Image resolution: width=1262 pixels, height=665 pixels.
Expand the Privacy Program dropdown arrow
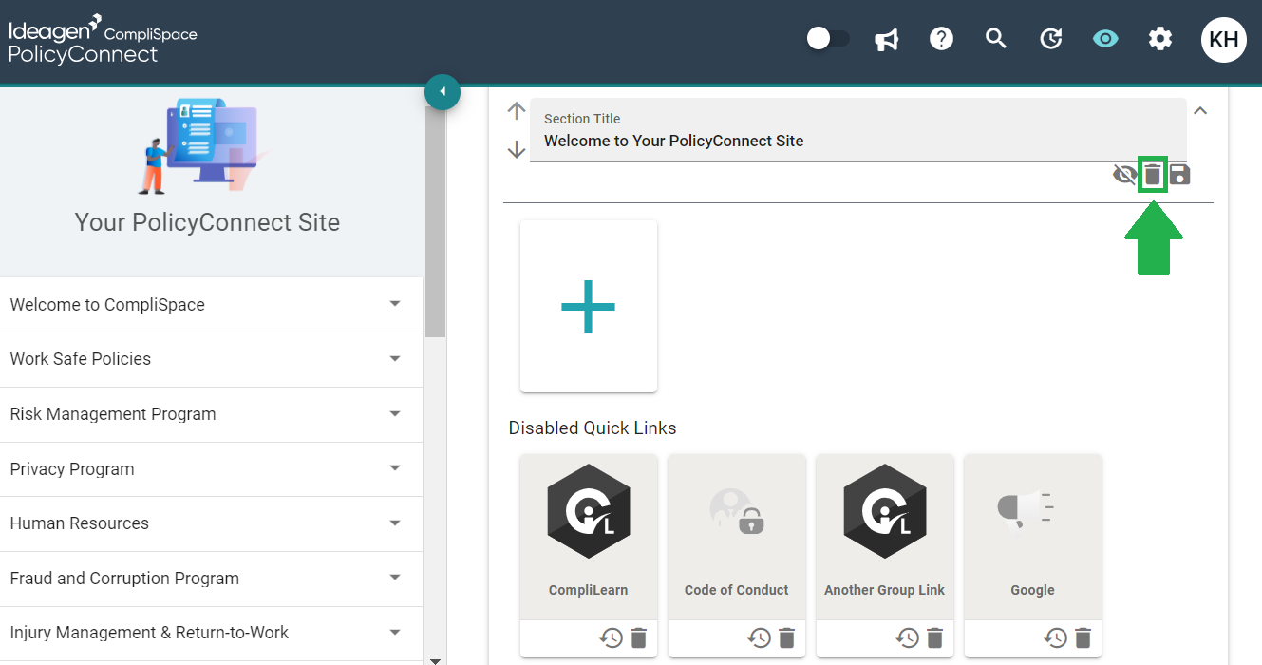(x=395, y=468)
